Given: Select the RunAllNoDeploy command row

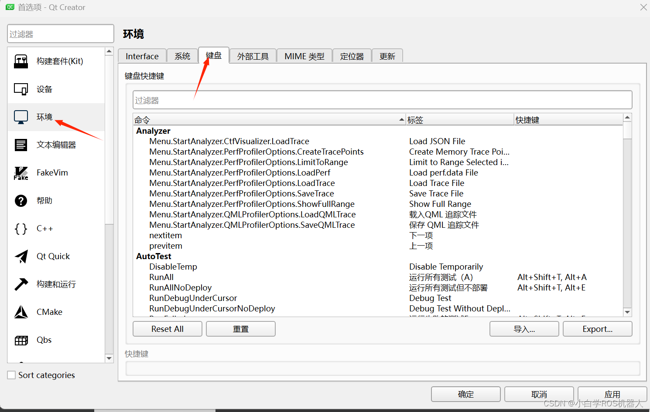Looking at the screenshot, I should (378, 287).
